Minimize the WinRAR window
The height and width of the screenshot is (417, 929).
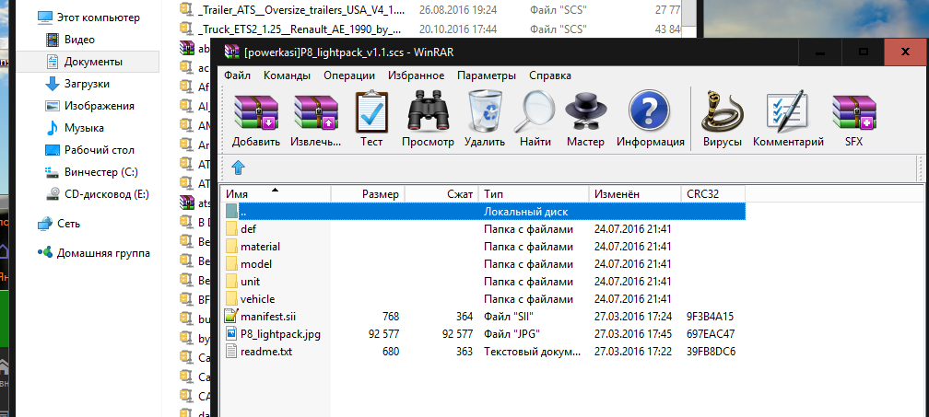coord(821,52)
